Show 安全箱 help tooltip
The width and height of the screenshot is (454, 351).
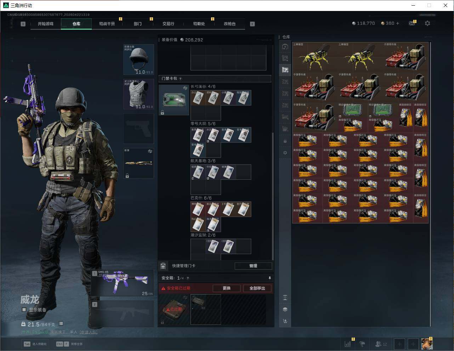[x=188, y=278]
